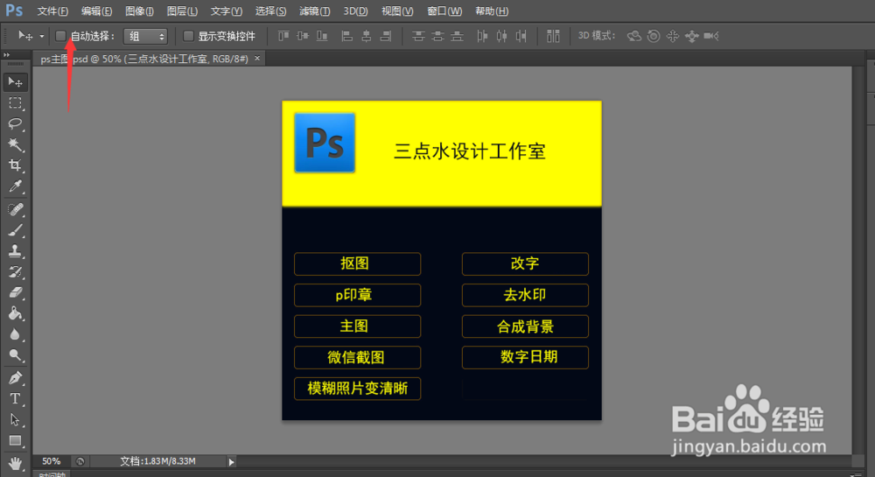Click the 3D pan object icon
The height and width of the screenshot is (477, 875).
pos(672,36)
